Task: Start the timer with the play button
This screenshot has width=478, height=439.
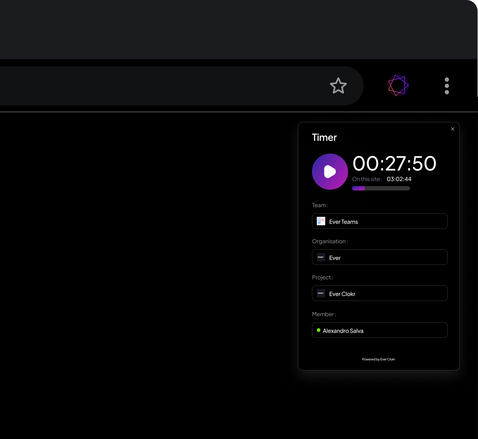Action: tap(330, 172)
